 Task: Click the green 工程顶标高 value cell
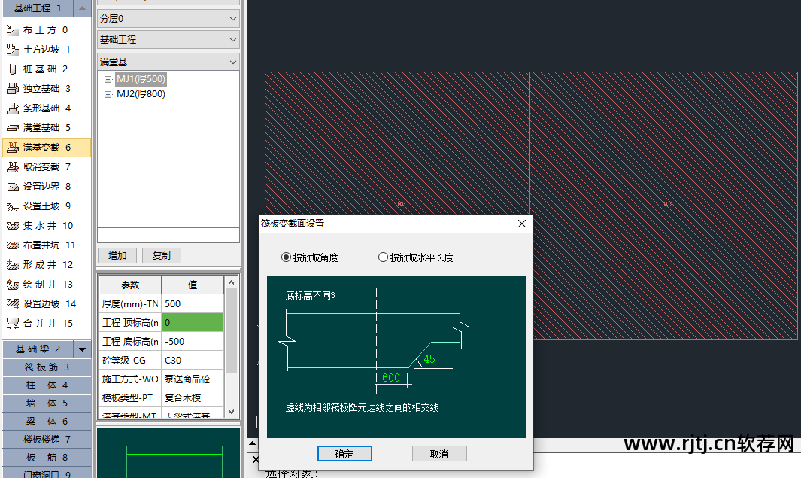click(x=193, y=322)
